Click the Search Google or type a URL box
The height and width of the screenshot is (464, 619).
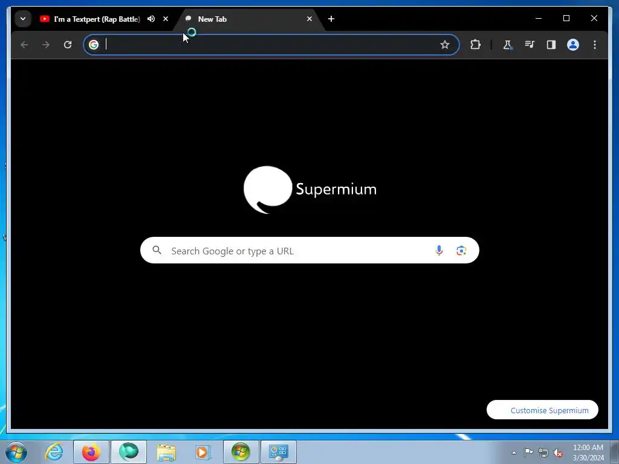(x=309, y=250)
